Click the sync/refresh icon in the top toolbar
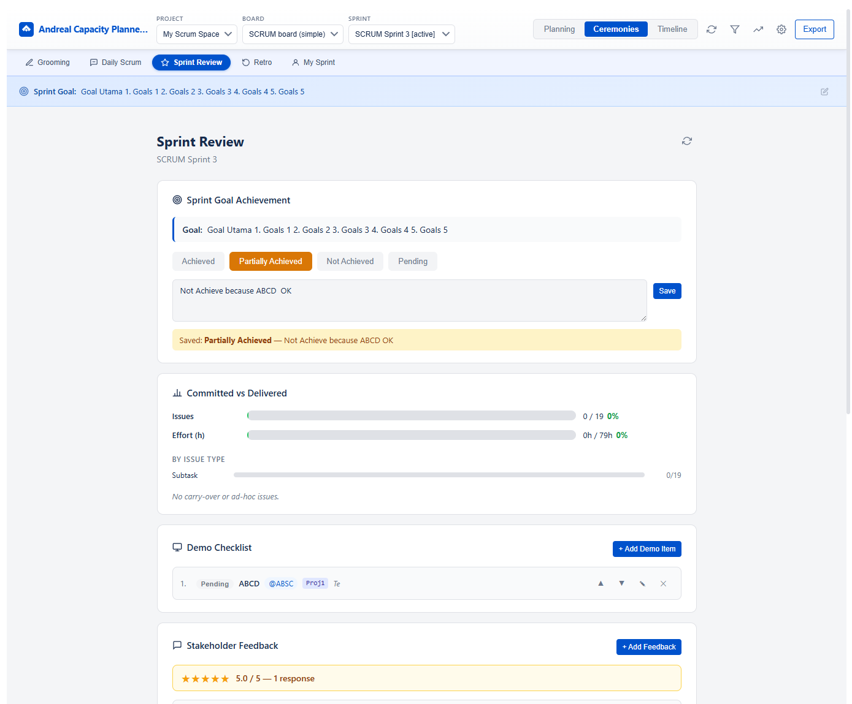This screenshot has width=852, height=704. (711, 29)
